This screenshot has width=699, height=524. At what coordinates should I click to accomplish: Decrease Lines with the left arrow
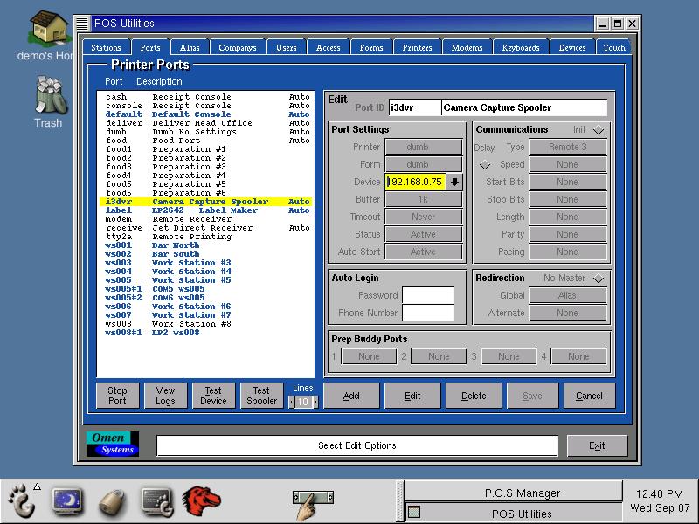pos(292,402)
